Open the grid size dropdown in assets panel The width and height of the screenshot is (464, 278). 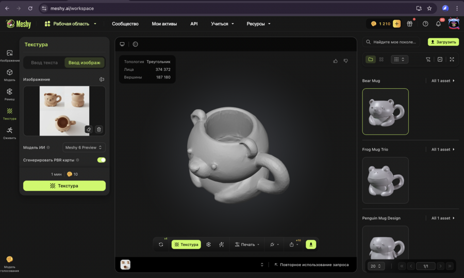[x=400, y=59]
